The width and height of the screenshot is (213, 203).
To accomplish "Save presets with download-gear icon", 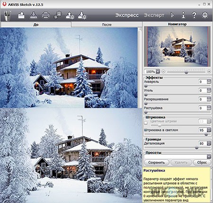I will point(82,15).
